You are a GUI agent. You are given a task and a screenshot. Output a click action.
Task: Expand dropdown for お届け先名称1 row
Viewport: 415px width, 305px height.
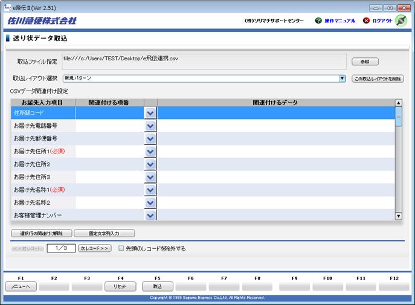[150, 190]
